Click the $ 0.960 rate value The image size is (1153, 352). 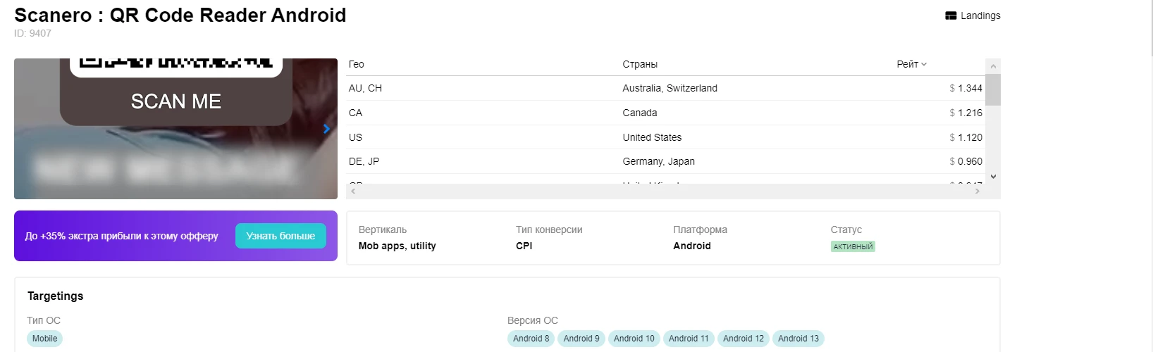966,161
